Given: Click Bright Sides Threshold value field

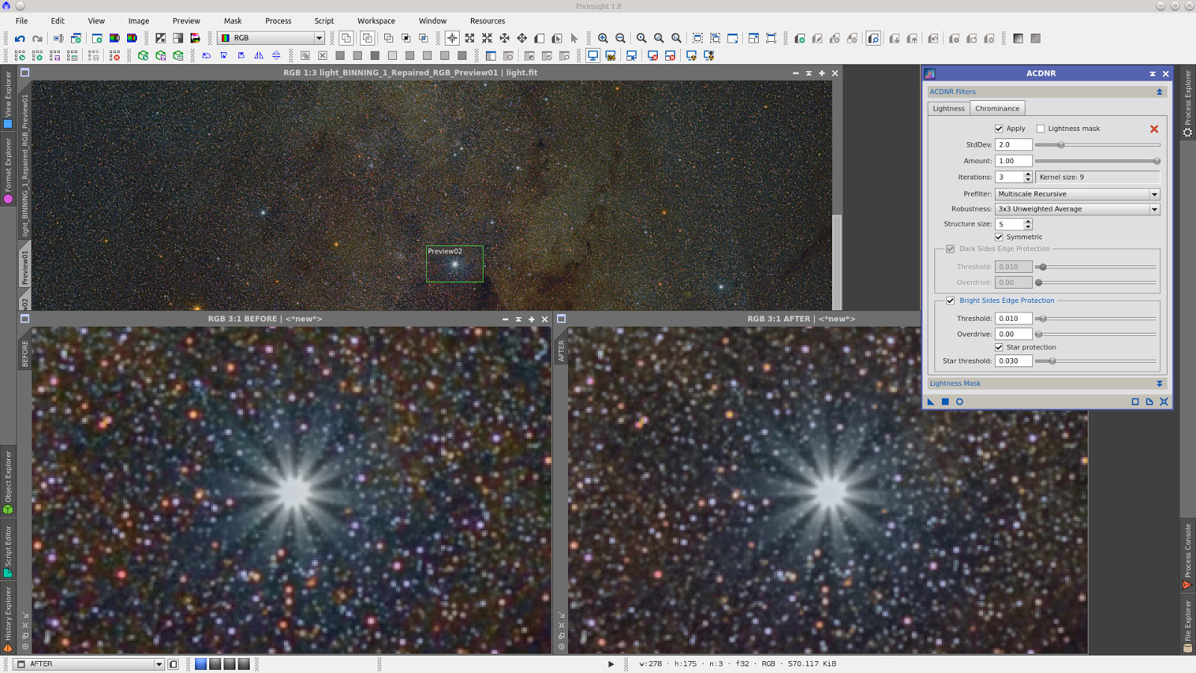Looking at the screenshot, I should (x=1014, y=319).
